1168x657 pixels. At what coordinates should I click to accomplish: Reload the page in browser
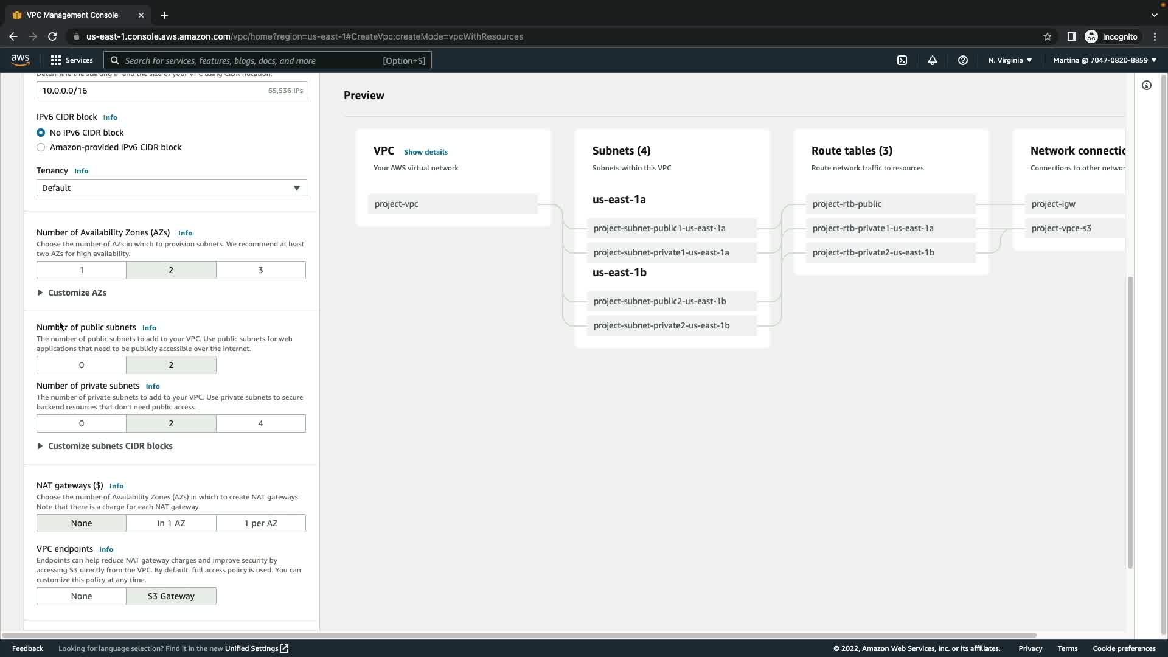52,36
